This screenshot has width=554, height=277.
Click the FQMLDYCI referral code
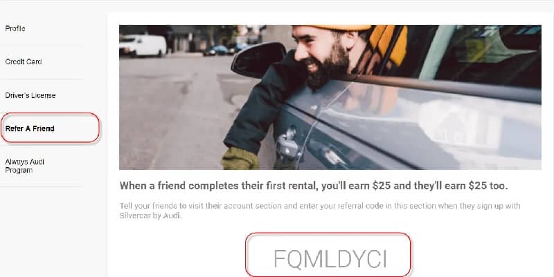[x=330, y=259]
